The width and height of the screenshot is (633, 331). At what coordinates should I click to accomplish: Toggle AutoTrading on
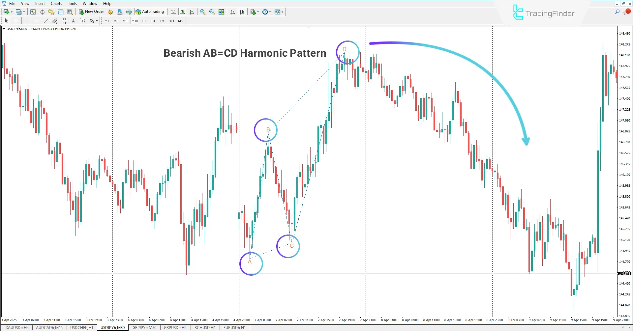pos(150,12)
